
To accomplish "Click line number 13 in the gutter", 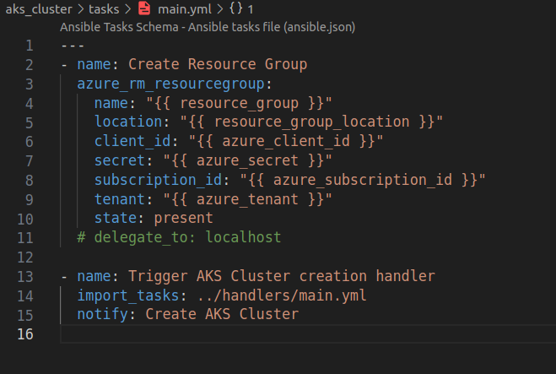I will click(25, 276).
